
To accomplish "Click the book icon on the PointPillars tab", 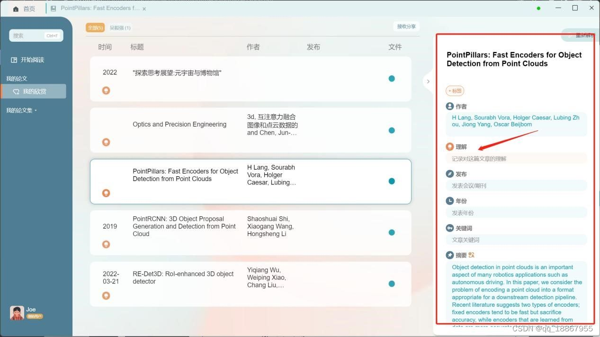I will click(53, 9).
